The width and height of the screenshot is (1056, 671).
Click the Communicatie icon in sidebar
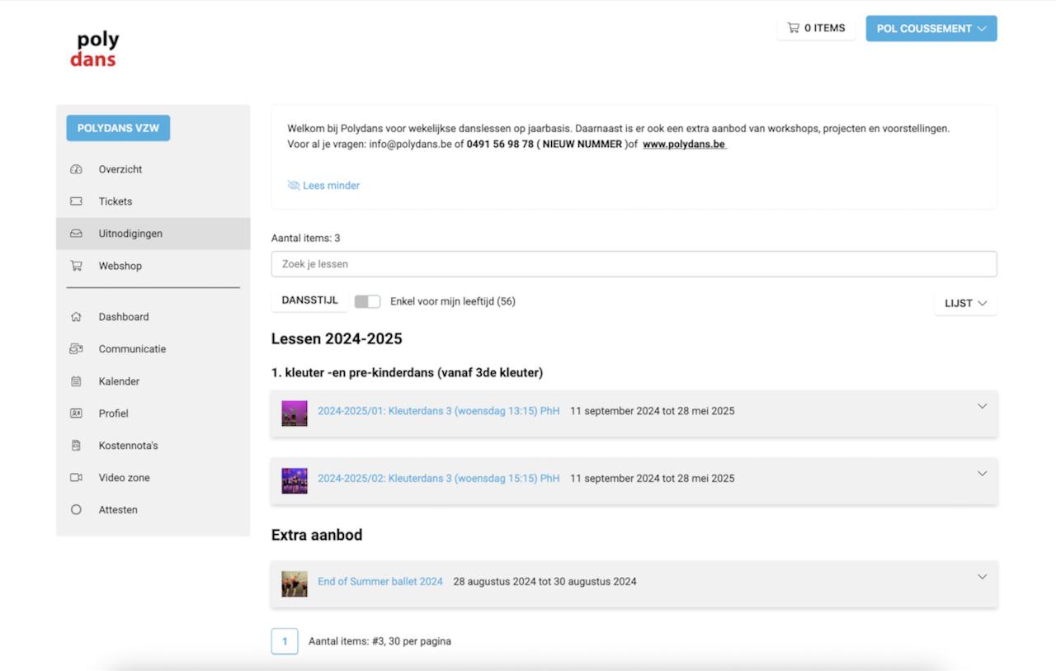pyautogui.click(x=77, y=349)
